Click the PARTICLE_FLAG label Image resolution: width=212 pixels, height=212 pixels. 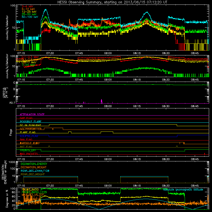[x=30, y=143]
